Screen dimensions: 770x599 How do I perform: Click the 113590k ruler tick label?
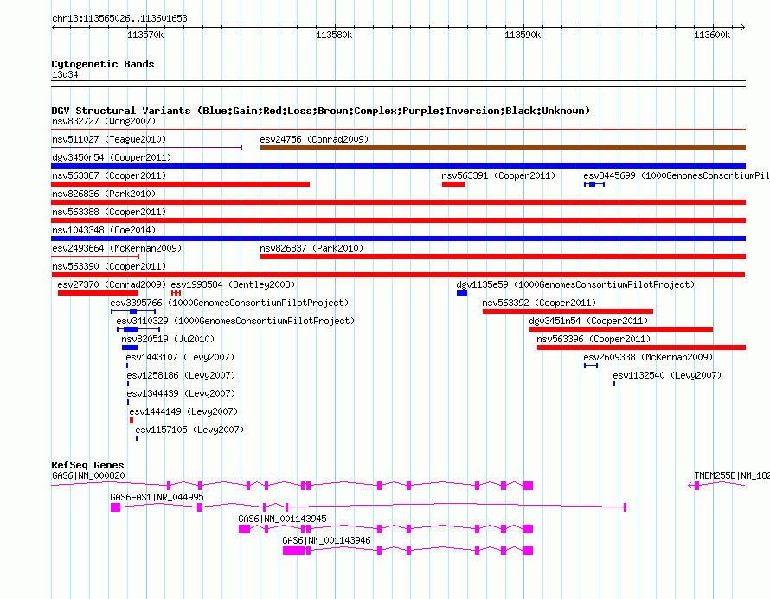point(523,35)
